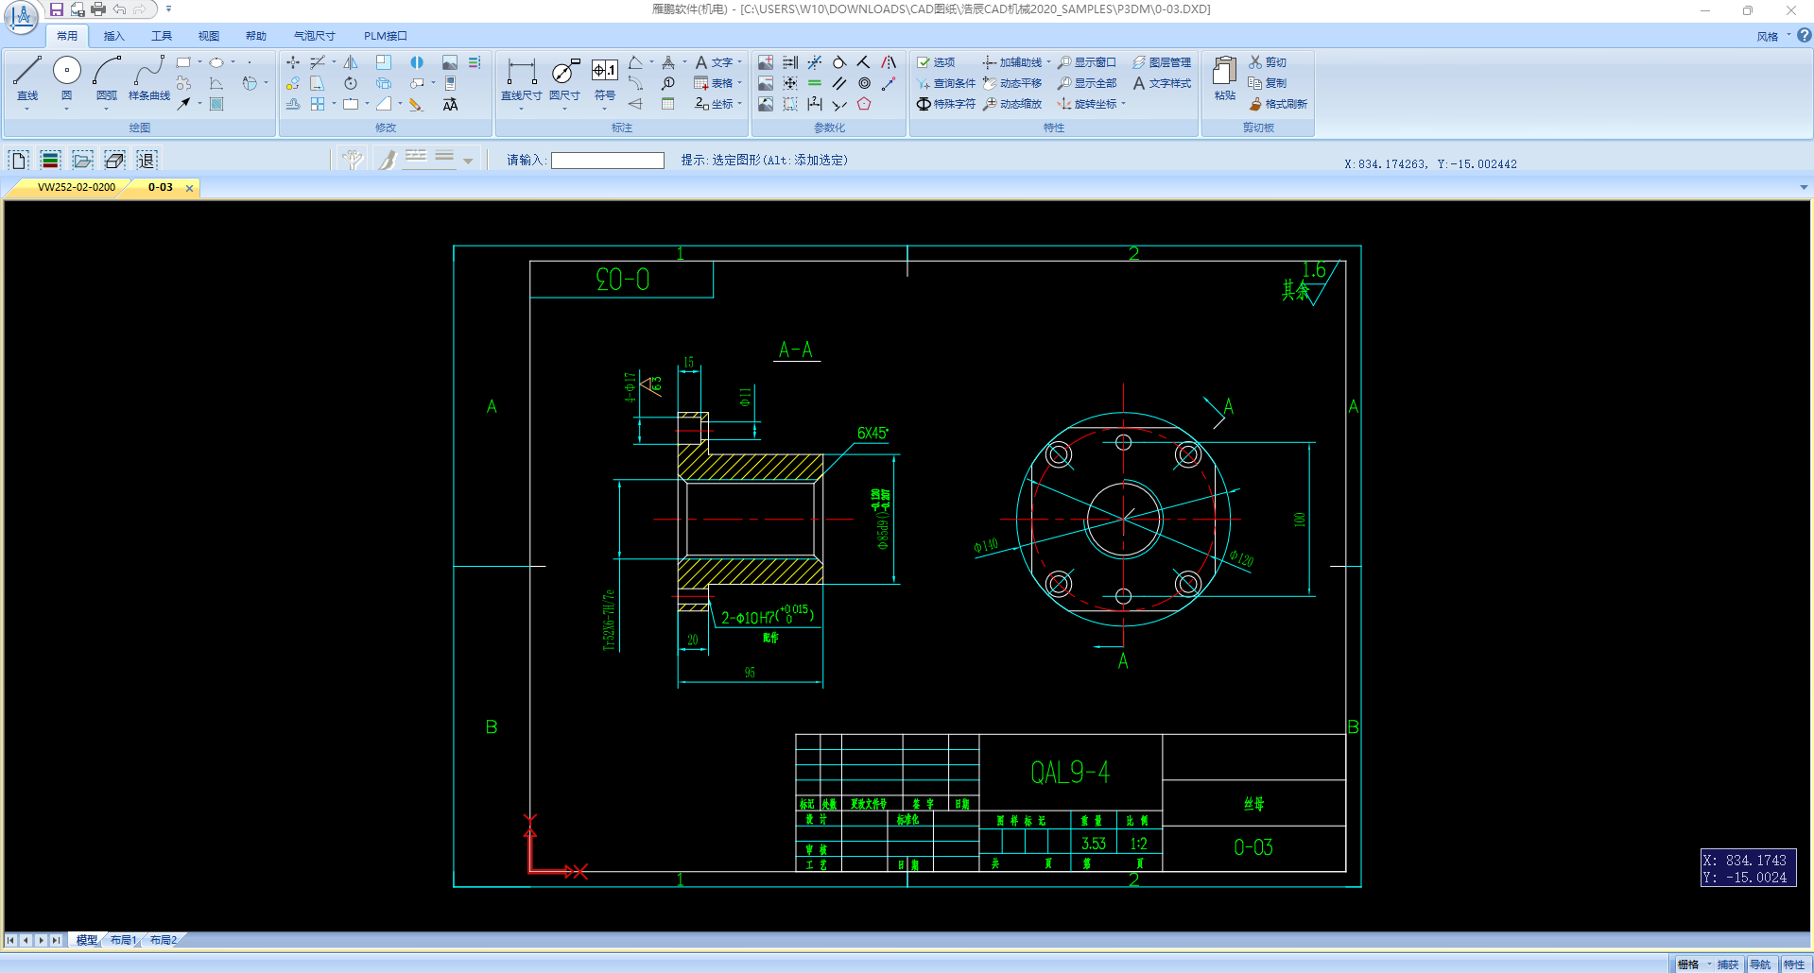Click the hatch fill icon in 绘图 group
The width and height of the screenshot is (1814, 973).
[216, 104]
